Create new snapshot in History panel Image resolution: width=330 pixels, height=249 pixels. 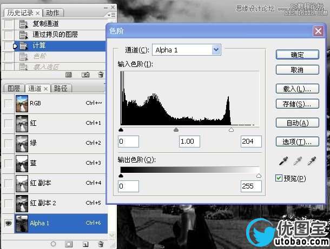pyautogui.click(x=84, y=75)
